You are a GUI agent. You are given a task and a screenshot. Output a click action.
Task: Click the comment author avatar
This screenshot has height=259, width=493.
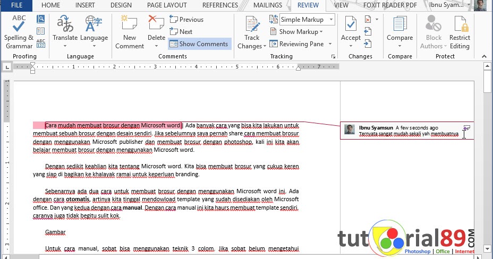(x=350, y=129)
